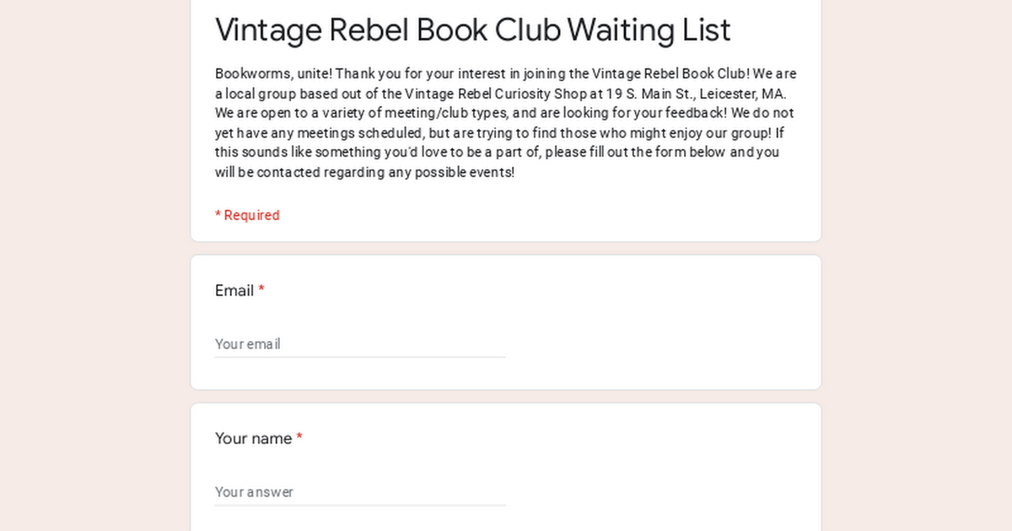
Task: Click the red asterisk beside Email
Action: (261, 290)
